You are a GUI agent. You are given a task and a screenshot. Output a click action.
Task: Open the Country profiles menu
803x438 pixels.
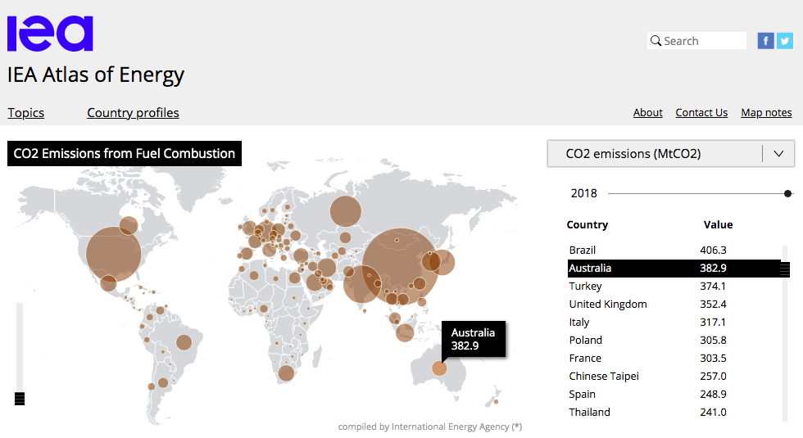coord(133,113)
